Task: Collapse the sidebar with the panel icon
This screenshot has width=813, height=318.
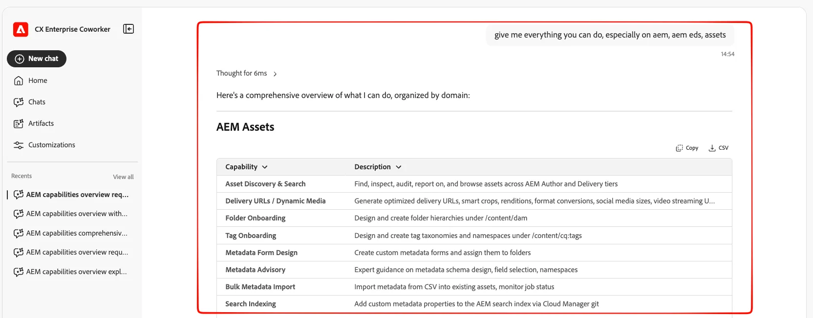Action: (x=128, y=29)
